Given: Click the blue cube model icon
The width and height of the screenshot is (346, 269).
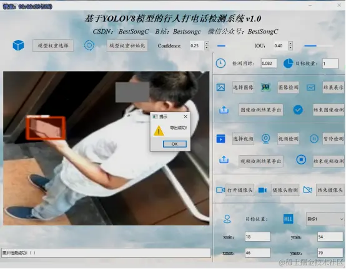Looking at the screenshot, I should click(x=18, y=45).
